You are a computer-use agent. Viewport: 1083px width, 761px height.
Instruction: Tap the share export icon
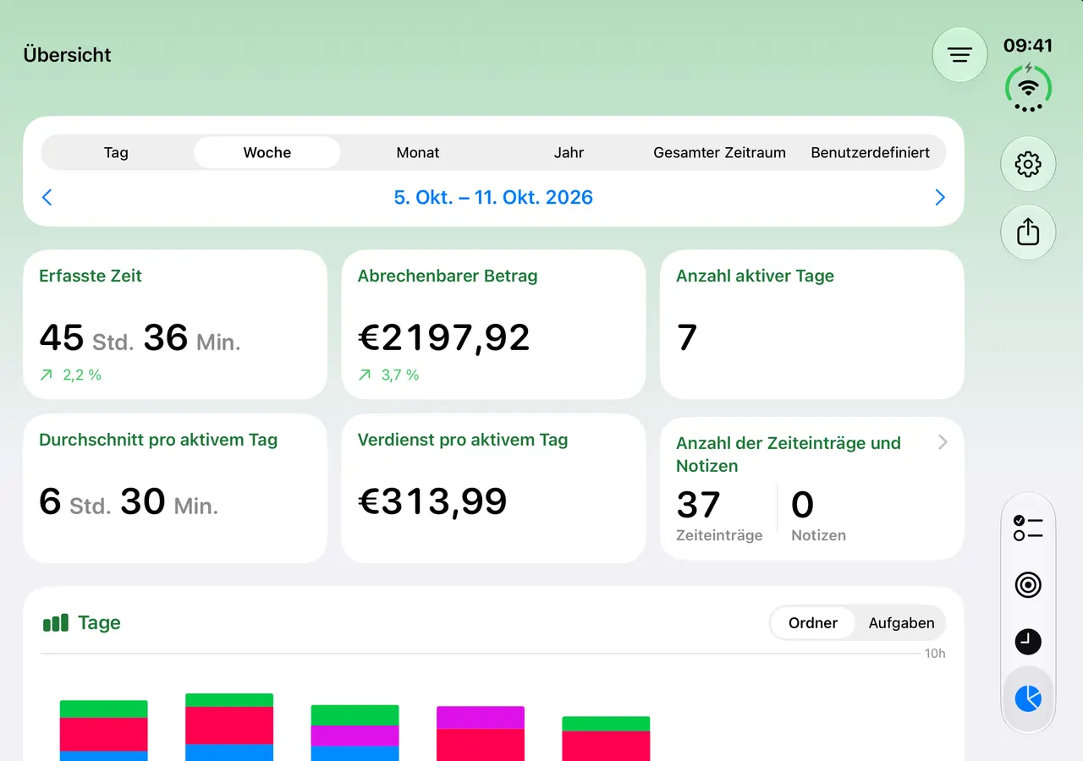click(1028, 232)
